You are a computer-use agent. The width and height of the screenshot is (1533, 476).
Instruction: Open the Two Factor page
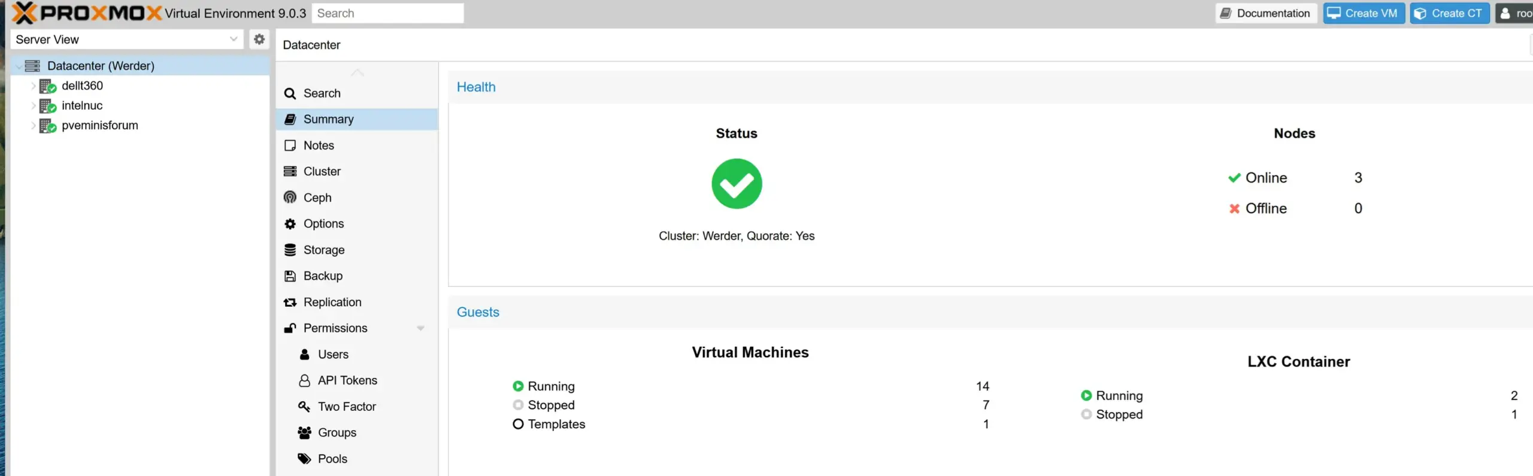click(357, 407)
